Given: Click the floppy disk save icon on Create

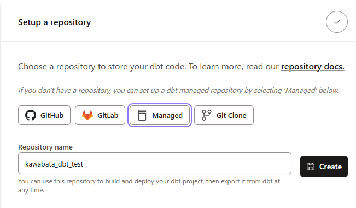Looking at the screenshot, I should point(311,167).
